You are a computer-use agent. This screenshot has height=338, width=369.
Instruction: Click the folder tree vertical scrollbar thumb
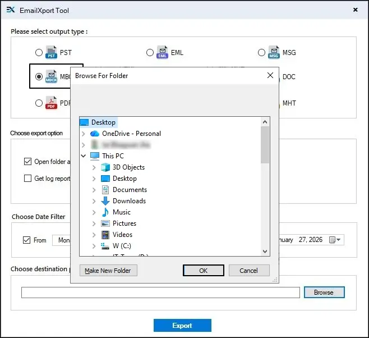click(265, 145)
